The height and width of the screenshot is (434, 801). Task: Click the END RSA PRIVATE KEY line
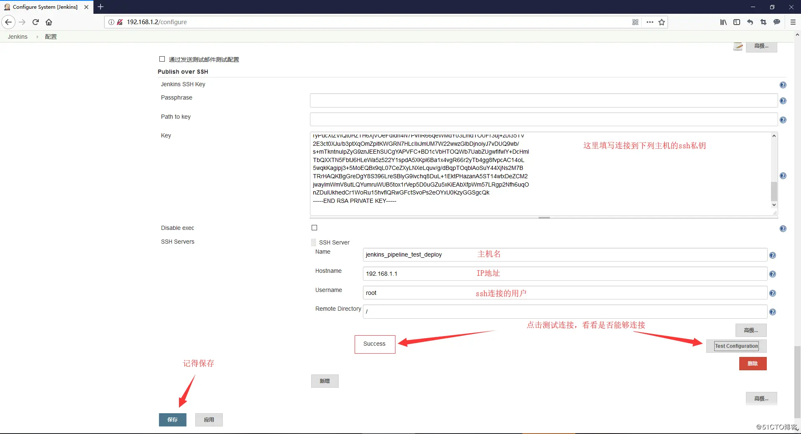355,201
